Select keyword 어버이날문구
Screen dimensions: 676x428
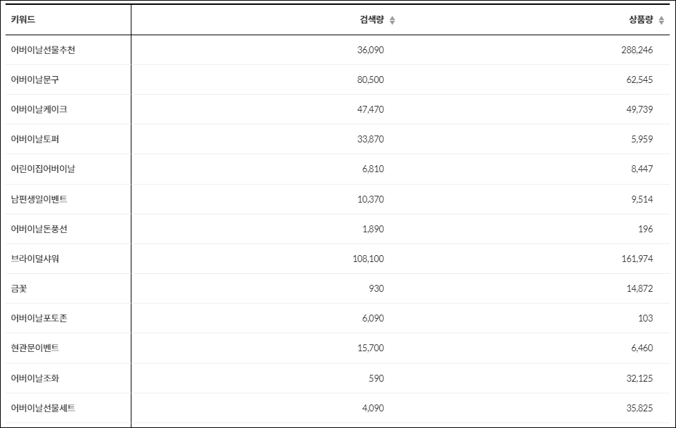pyautogui.click(x=35, y=80)
